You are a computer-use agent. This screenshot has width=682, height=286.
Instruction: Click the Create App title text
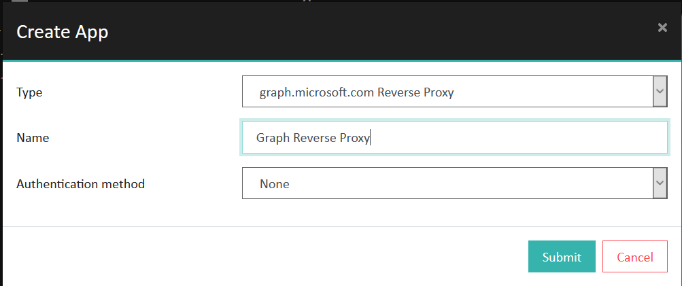[62, 33]
